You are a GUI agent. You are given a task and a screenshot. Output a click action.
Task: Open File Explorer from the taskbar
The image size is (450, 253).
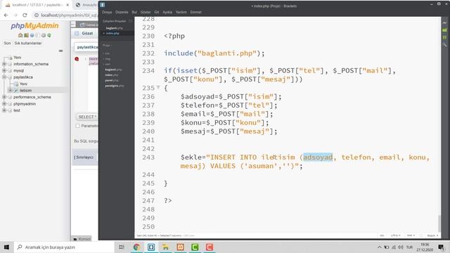tap(166, 247)
